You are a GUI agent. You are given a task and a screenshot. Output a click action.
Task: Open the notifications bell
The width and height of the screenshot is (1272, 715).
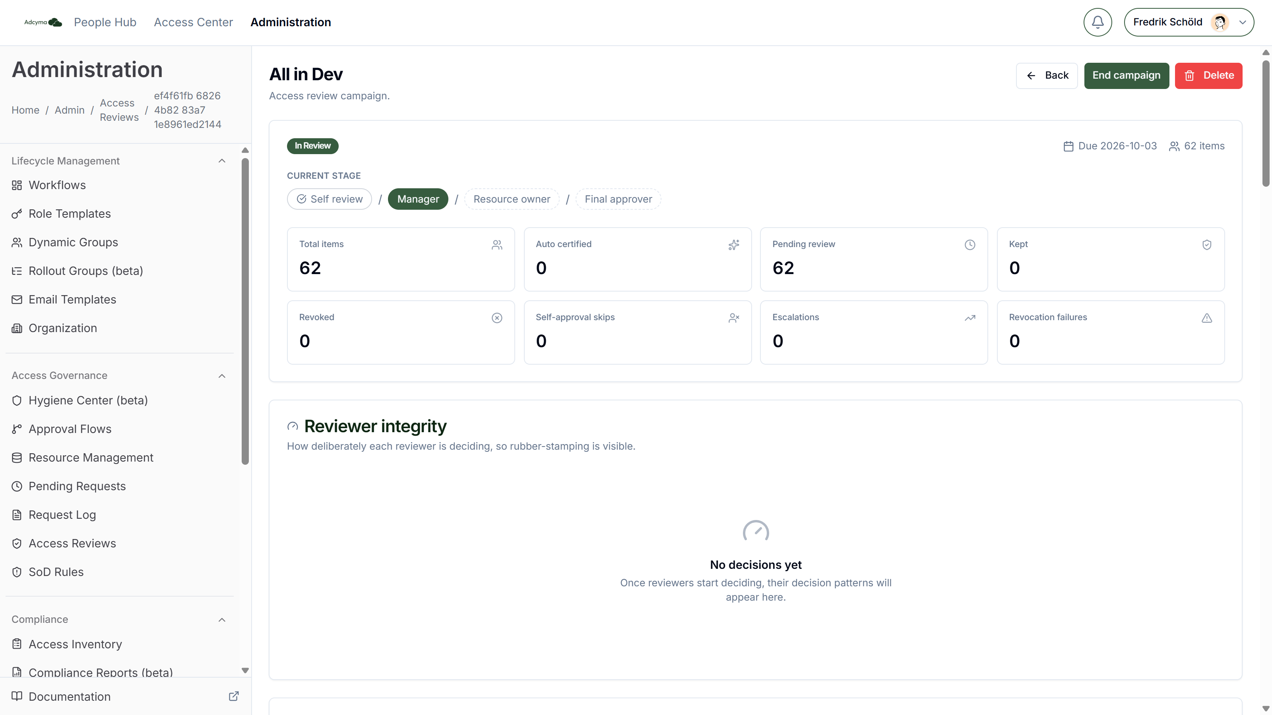[1097, 22]
